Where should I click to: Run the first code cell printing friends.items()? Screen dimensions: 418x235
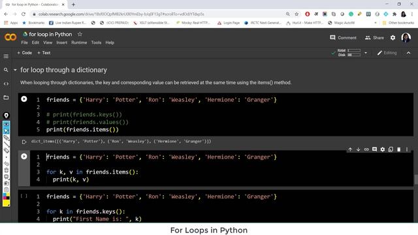point(24,99)
